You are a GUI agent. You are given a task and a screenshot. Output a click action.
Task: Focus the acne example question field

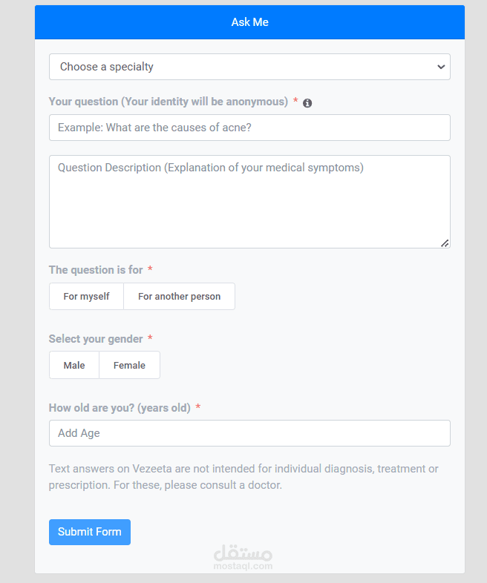click(x=249, y=128)
